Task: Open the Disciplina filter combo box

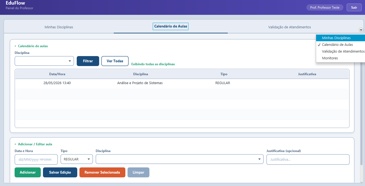Action: coord(44,61)
